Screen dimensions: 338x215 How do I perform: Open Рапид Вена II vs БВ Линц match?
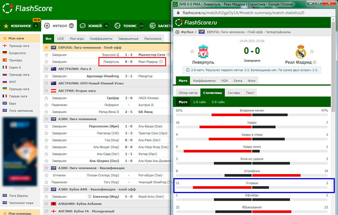(x=107, y=112)
